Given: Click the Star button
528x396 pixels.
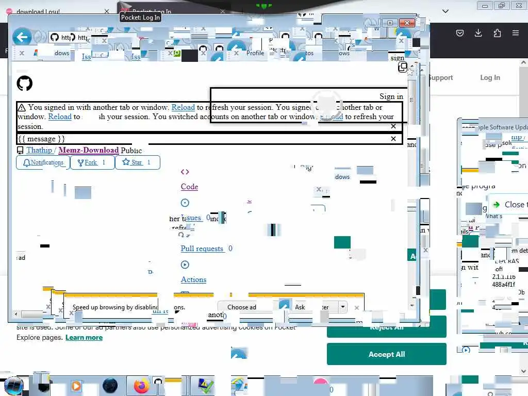Looking at the screenshot, I should pyautogui.click(x=137, y=162).
